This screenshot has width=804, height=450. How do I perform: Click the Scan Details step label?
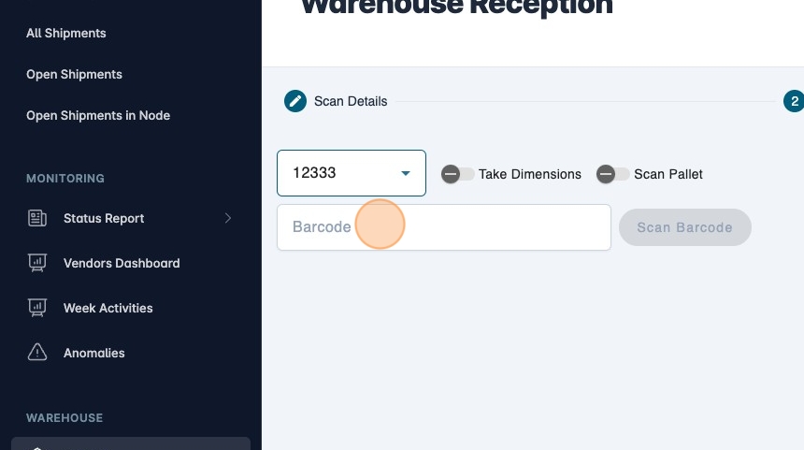click(351, 101)
